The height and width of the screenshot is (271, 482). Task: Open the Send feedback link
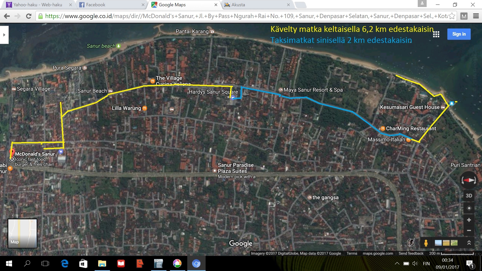pos(411,253)
